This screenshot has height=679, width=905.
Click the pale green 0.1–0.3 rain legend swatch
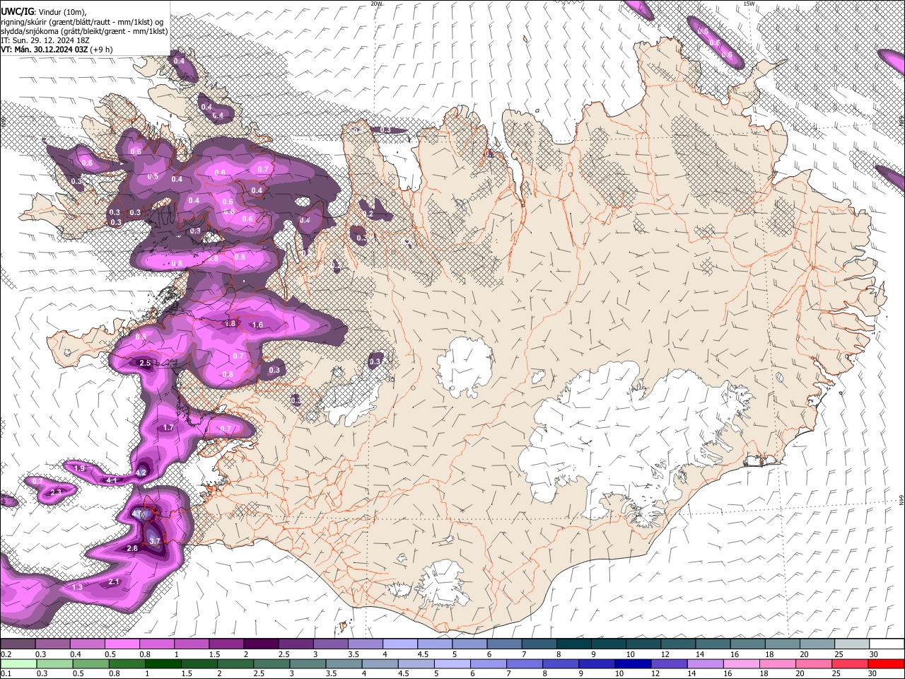pos(18,663)
